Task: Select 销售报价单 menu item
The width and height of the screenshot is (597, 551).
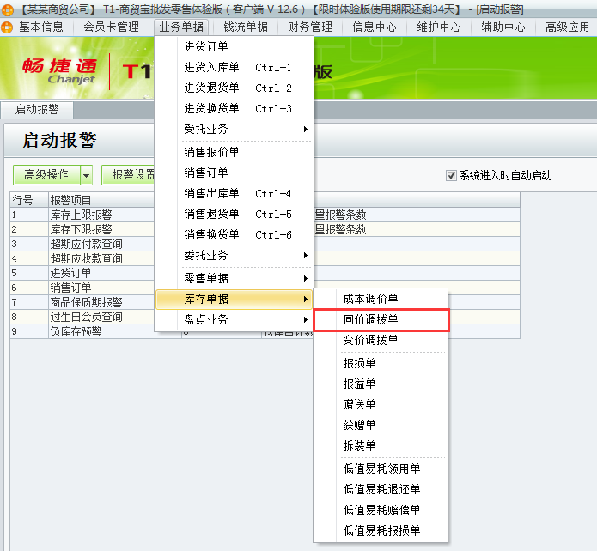Action: pos(234,153)
